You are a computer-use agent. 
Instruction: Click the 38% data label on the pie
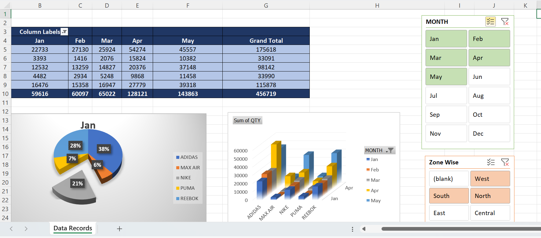tap(104, 149)
